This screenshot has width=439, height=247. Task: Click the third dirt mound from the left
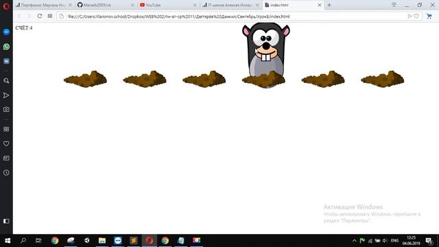[204, 79]
